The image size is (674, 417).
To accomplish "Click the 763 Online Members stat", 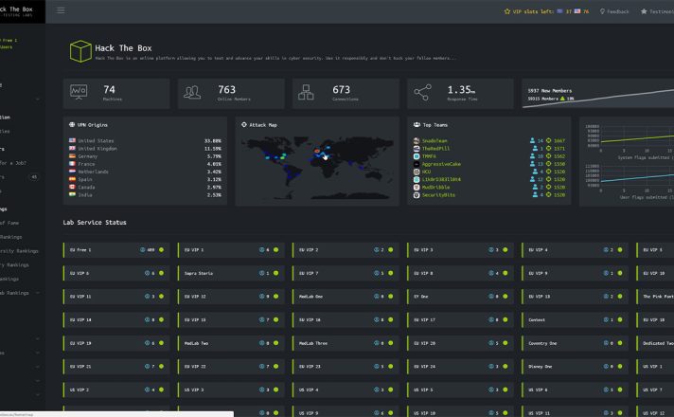I will point(231,94).
